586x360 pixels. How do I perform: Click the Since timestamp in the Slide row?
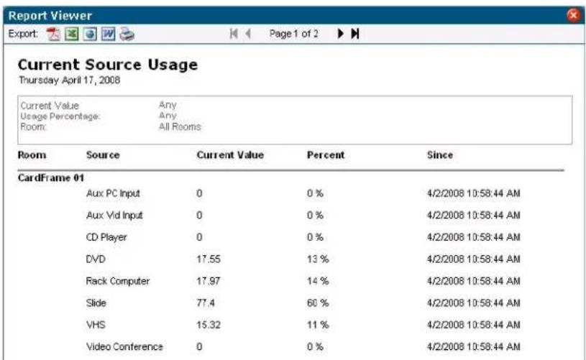[x=474, y=303]
